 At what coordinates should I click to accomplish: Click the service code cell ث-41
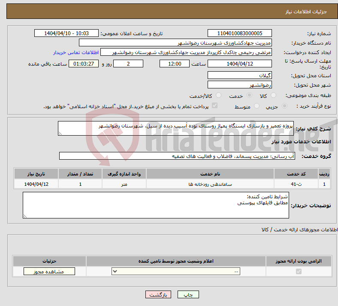coord(296,184)
